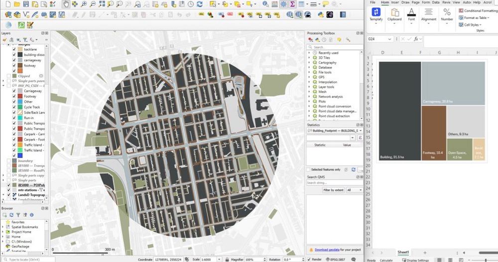Click Carriageway block in Excel treemap
The image size is (498, 262).
coord(453,83)
